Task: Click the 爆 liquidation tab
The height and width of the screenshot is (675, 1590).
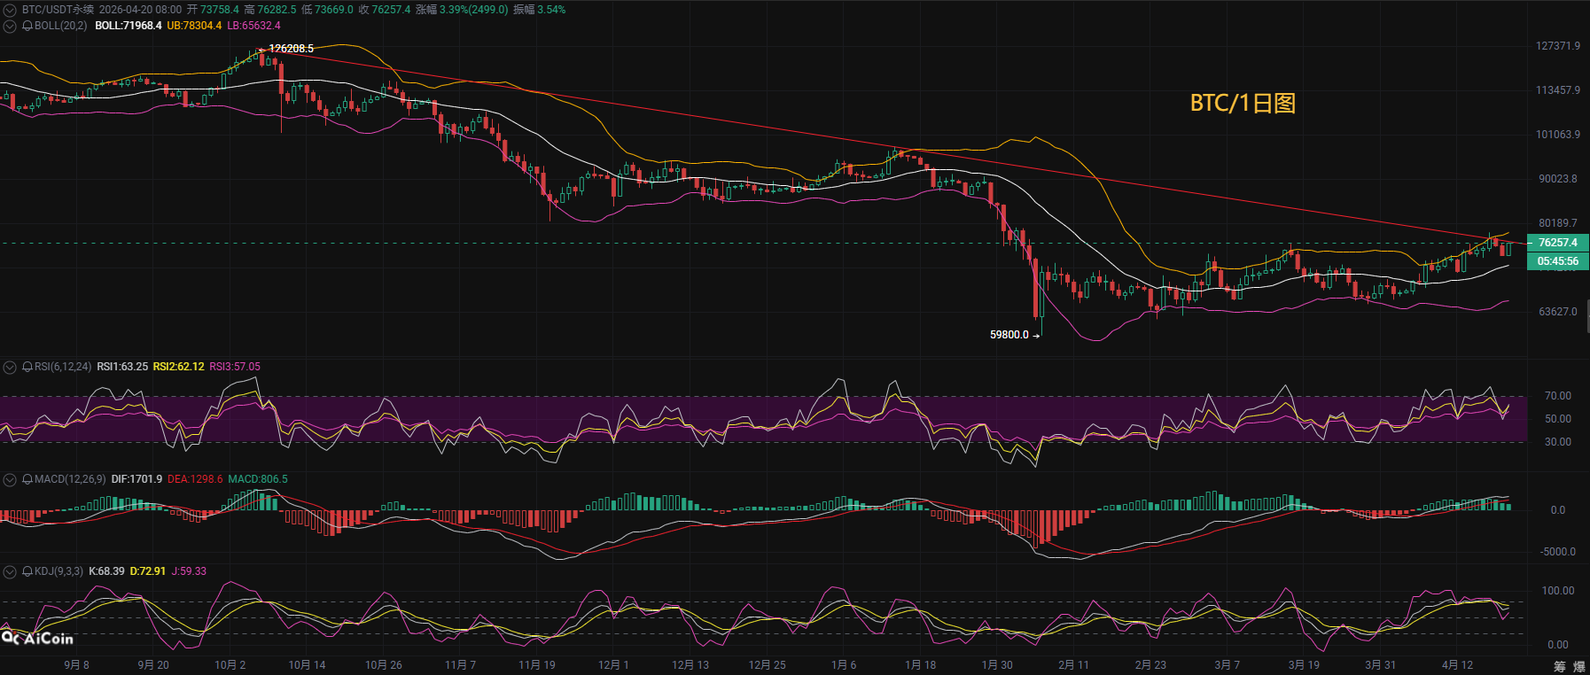Action: 1578,666
